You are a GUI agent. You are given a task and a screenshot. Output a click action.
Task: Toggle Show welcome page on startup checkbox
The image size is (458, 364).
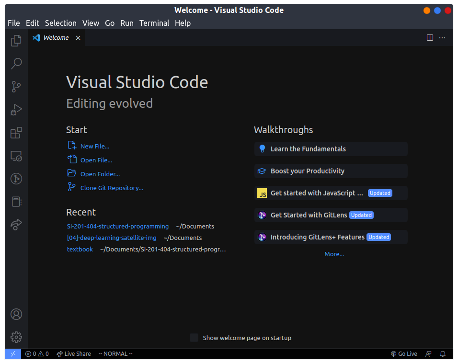[x=194, y=338]
